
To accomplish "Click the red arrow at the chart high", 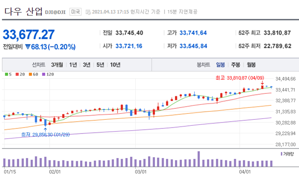I will [262, 83].
